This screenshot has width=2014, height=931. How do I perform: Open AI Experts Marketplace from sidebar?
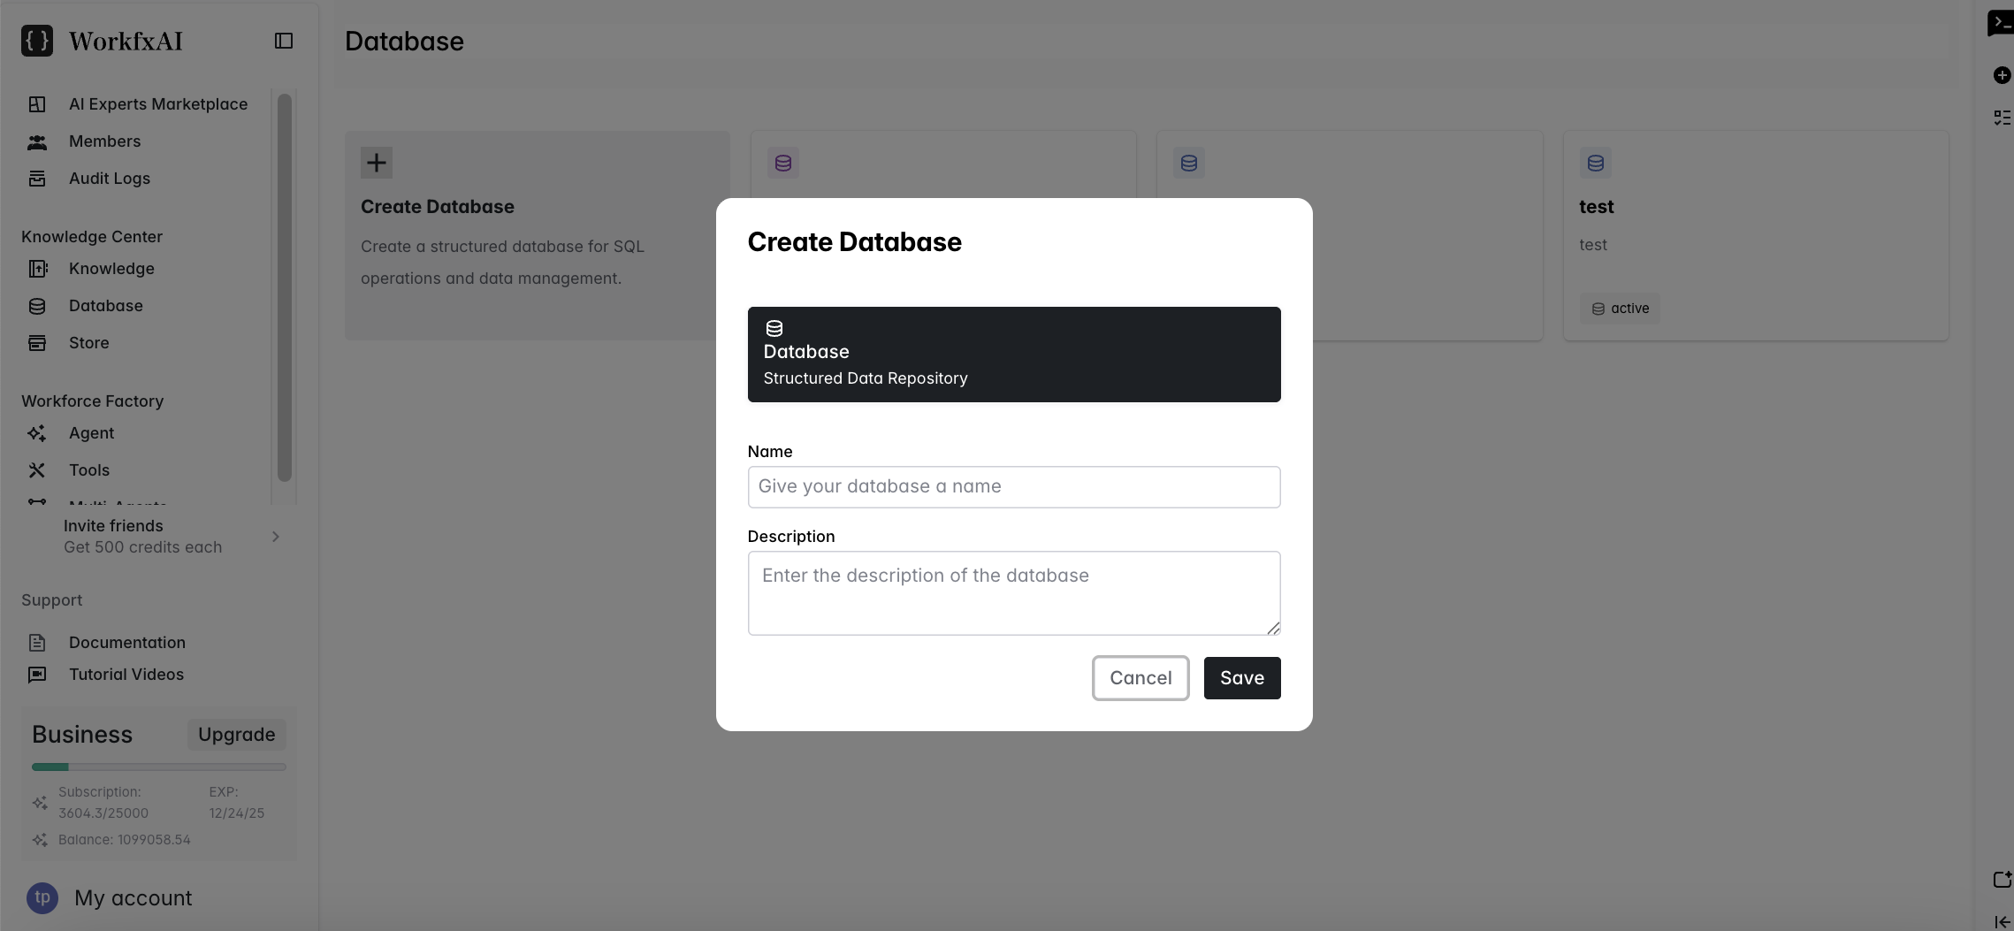(157, 104)
